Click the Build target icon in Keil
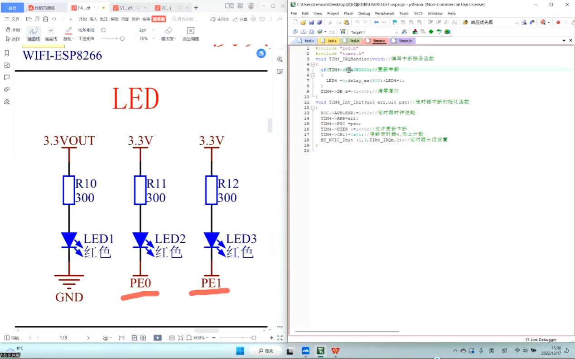Image resolution: width=575 pixels, height=359 pixels. pos(303,32)
